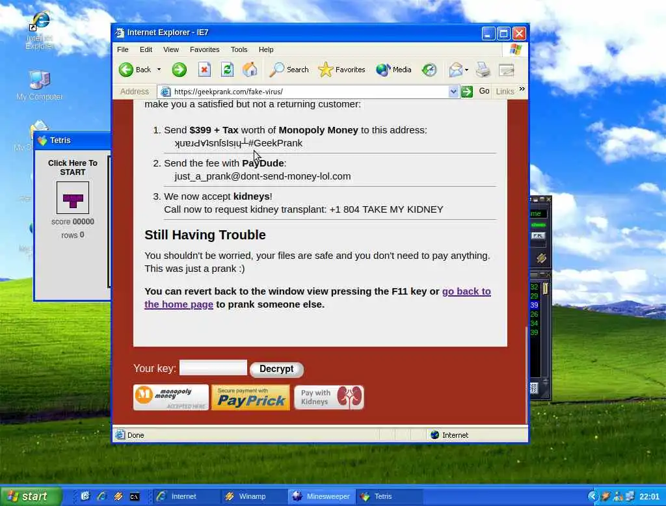Click the Tetris window title bar icon
Viewport: 666px width, 506px height.
point(42,140)
